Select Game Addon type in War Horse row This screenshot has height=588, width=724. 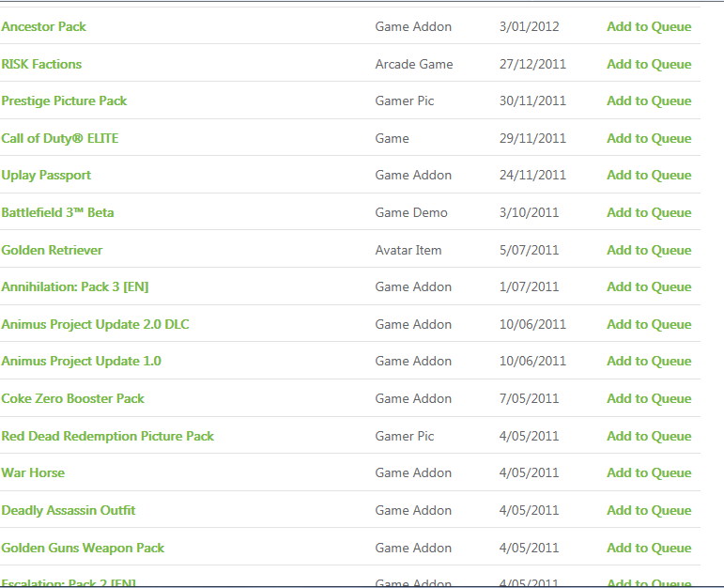pos(413,473)
